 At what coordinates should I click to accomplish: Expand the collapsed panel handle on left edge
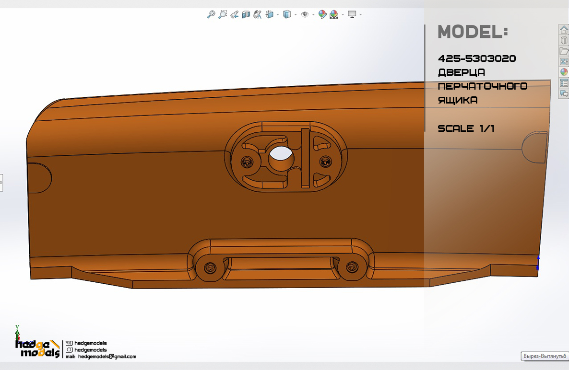pos(1,182)
